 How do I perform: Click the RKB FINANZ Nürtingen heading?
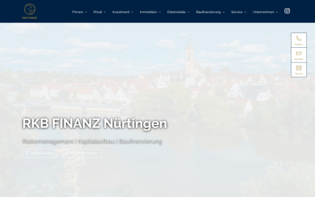click(94, 123)
